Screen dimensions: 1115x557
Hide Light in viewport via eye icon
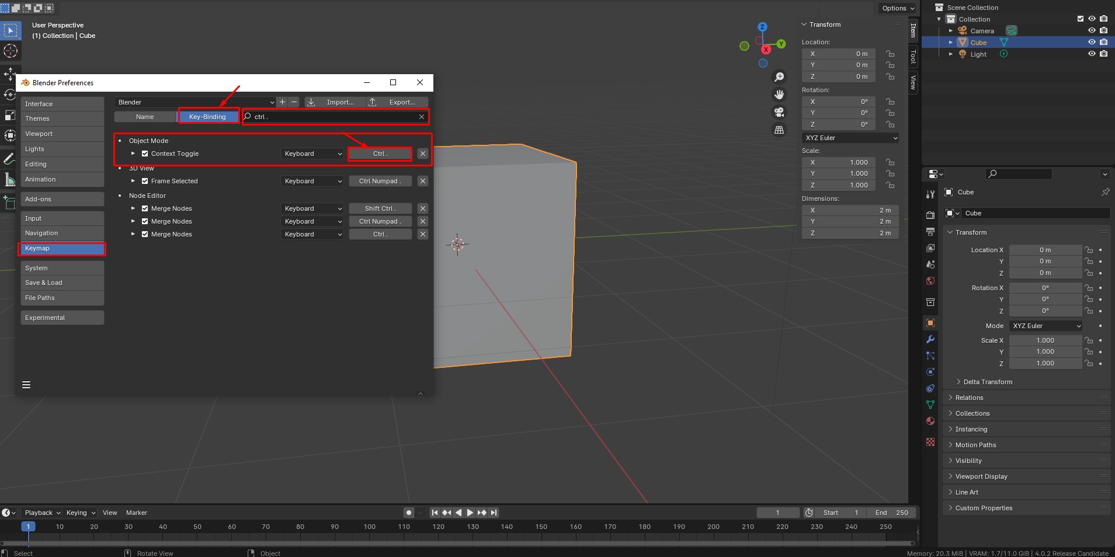click(1092, 54)
